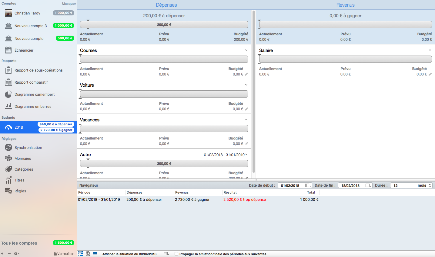Select the Nouveau compte 3 bank icon
This screenshot has height=257, width=435.
click(8, 26)
